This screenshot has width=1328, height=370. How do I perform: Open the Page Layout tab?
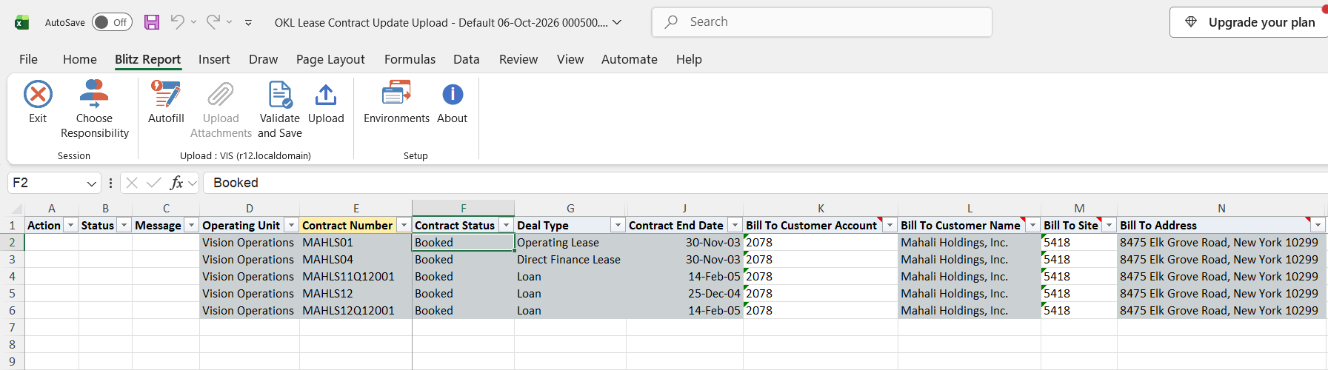[330, 59]
